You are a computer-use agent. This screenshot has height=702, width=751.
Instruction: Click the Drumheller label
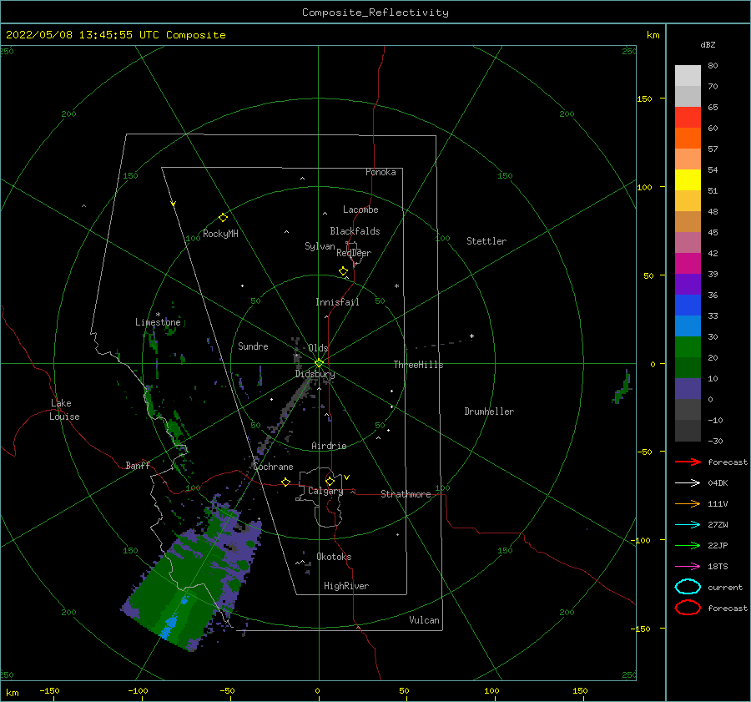pos(489,412)
